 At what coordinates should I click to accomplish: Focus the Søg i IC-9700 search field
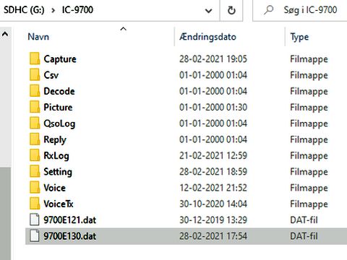click(300, 10)
